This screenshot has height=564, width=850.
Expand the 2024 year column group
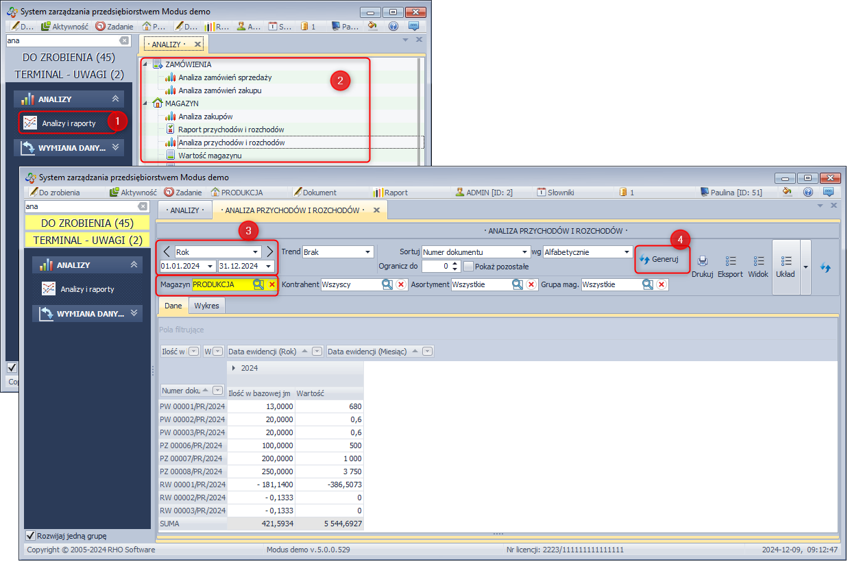tap(234, 368)
